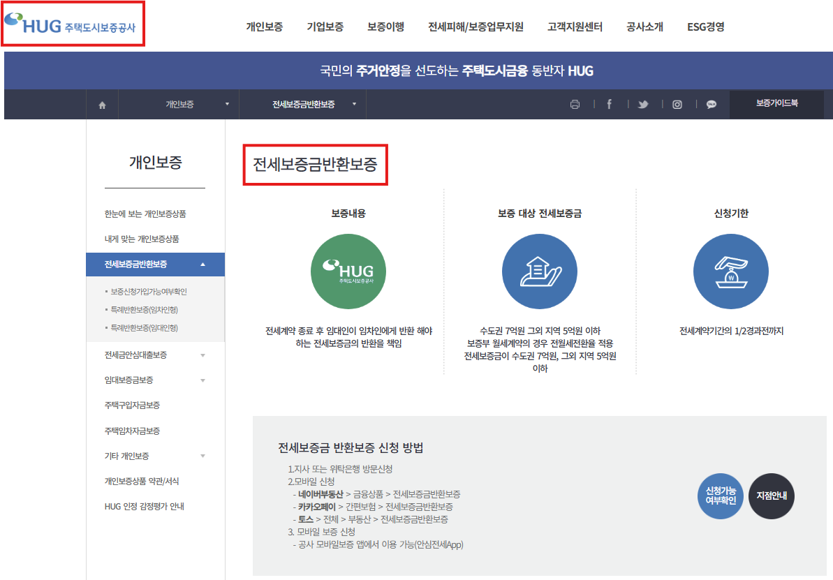Click the home icon in the breadcrumb bar
This screenshot has width=833, height=580.
(102, 103)
